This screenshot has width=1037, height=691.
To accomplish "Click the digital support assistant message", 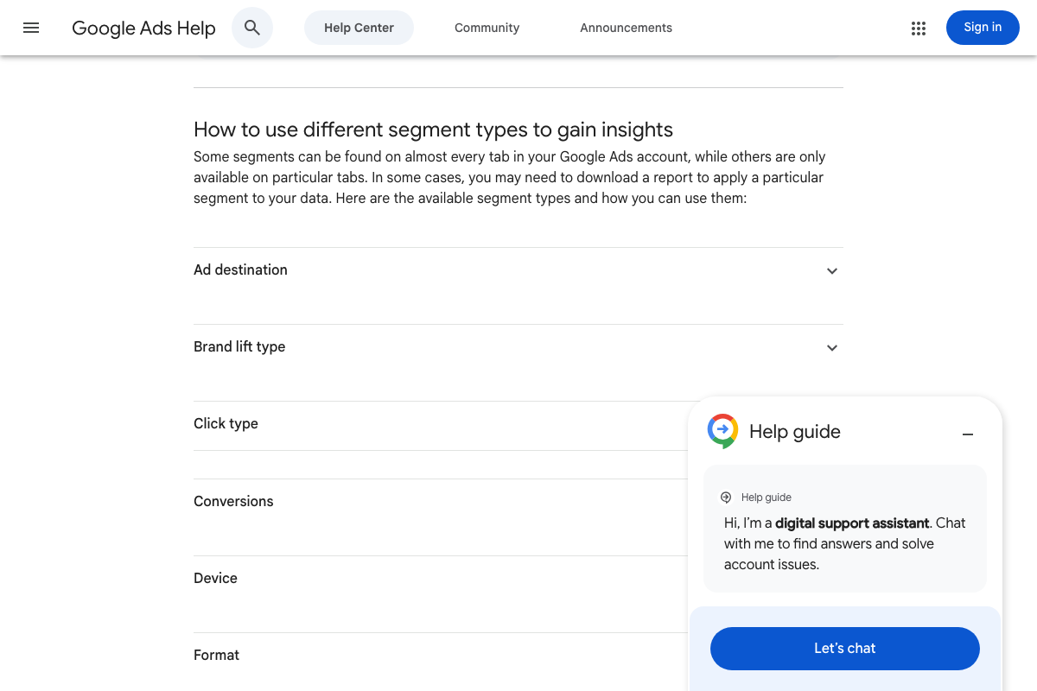I will pyautogui.click(x=845, y=543).
